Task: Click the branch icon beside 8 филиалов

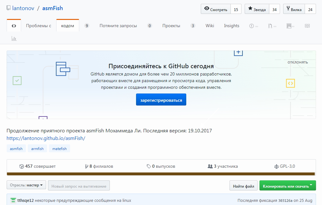Action: (87, 166)
